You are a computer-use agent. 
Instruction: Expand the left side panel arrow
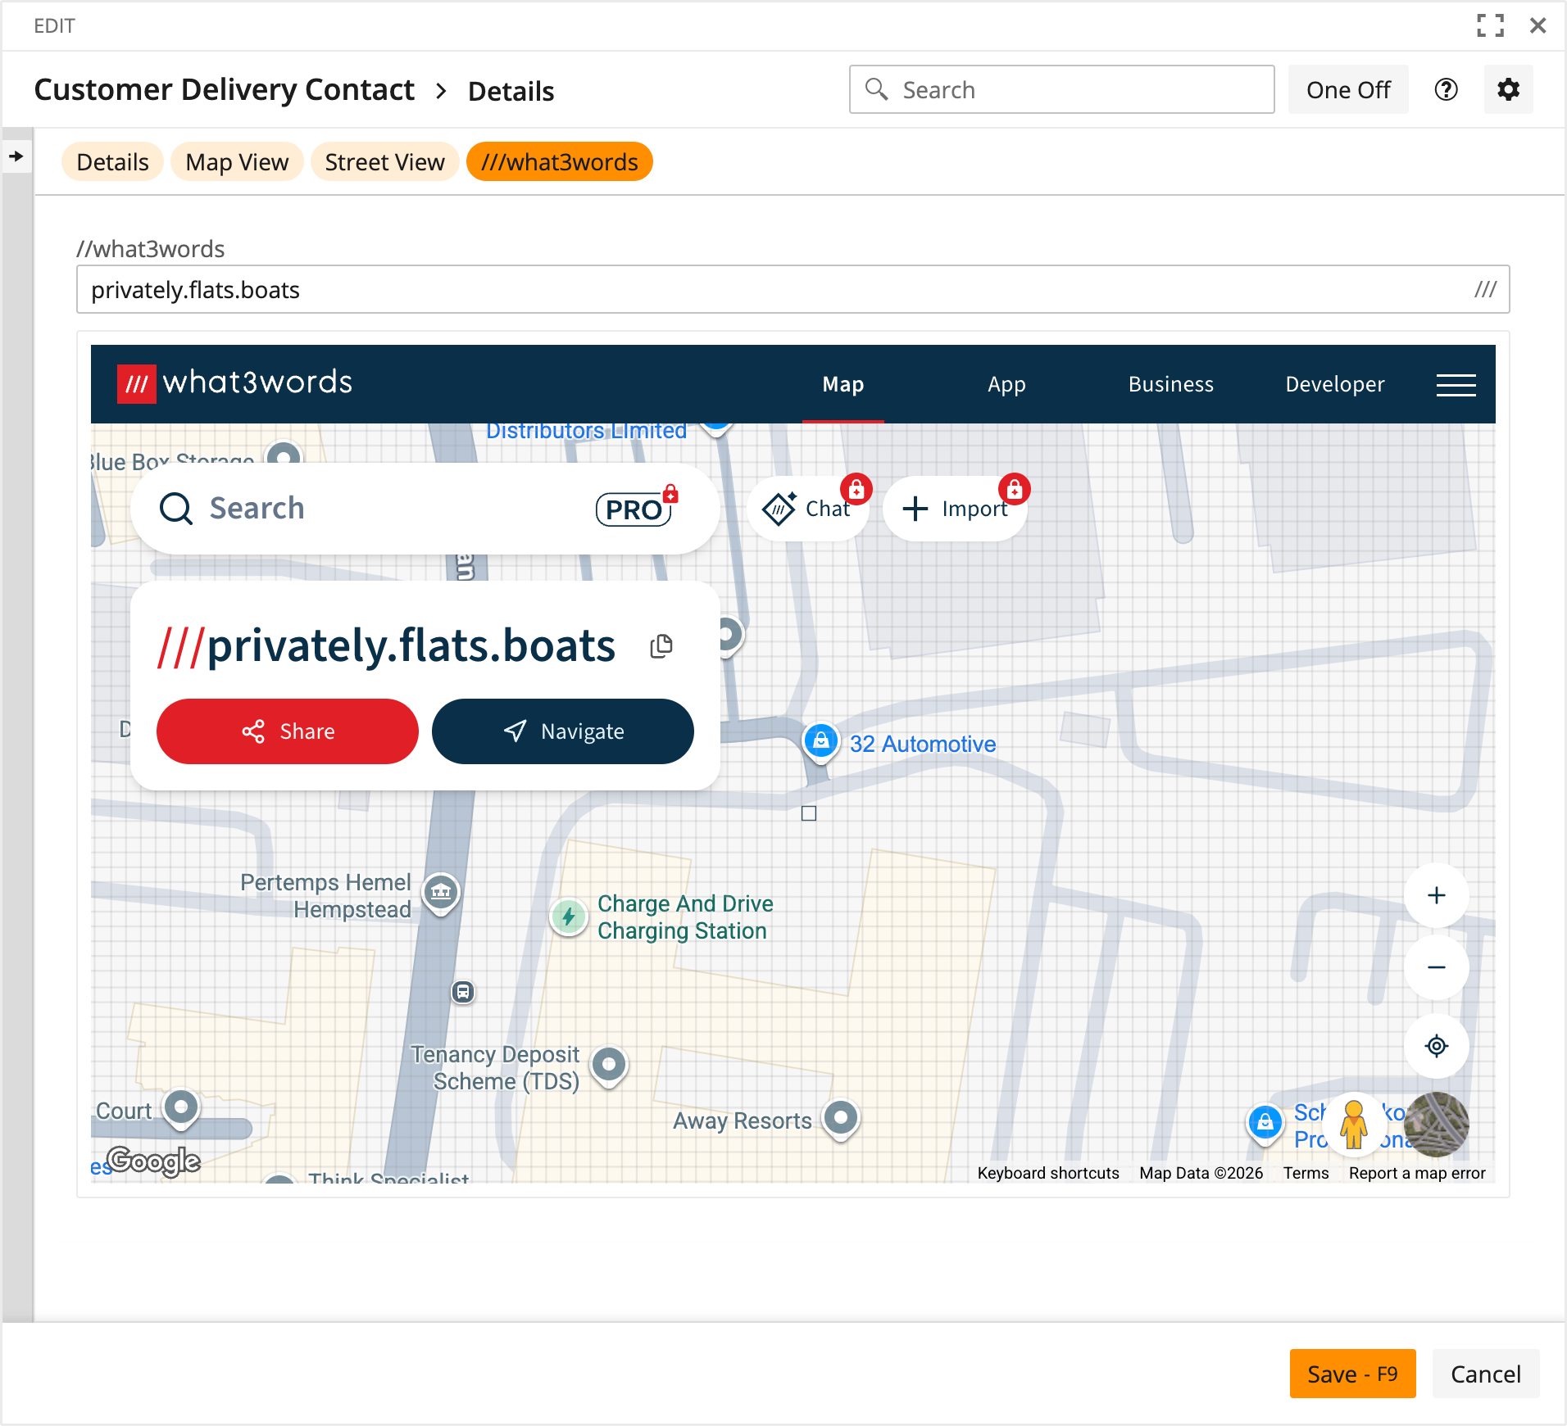coord(16,156)
